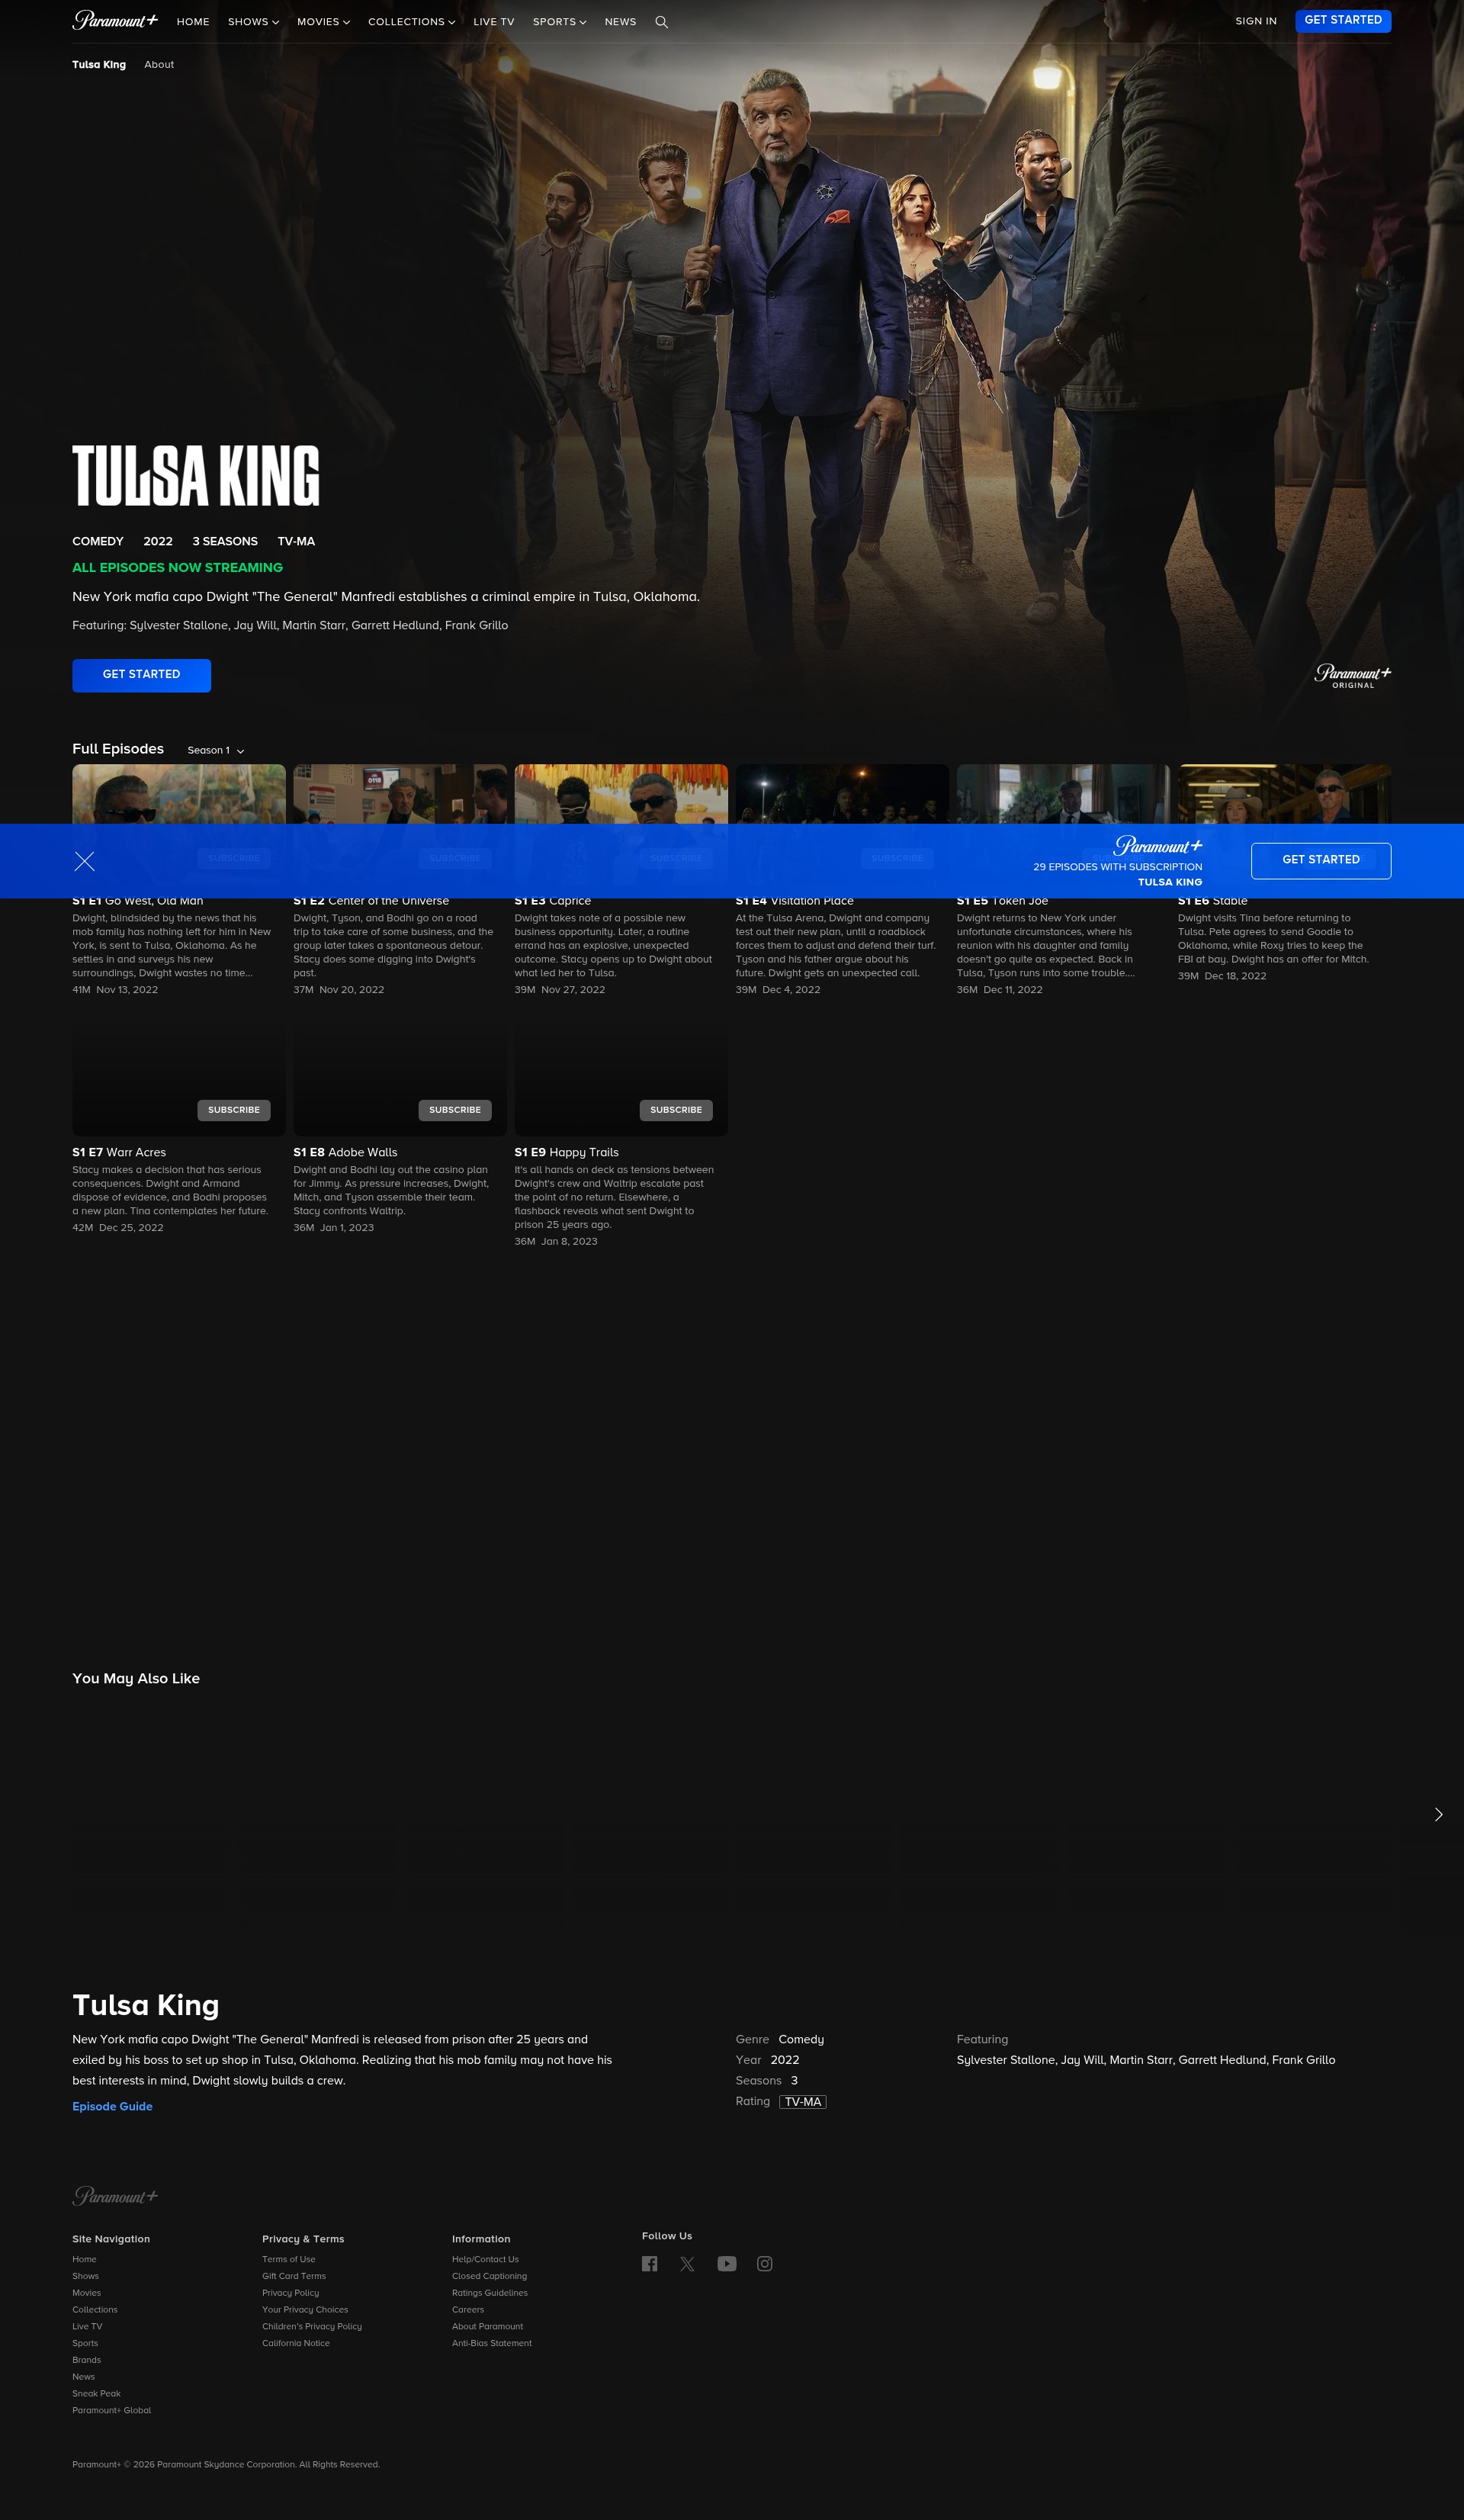The image size is (1464, 2520).
Task: Open Live TV in top navigation
Action: pos(494,22)
